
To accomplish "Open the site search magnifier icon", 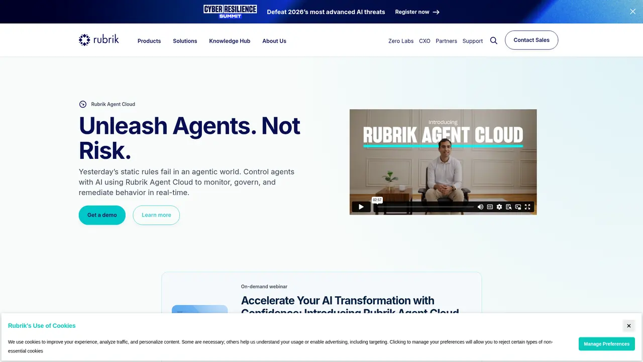I will pyautogui.click(x=494, y=41).
